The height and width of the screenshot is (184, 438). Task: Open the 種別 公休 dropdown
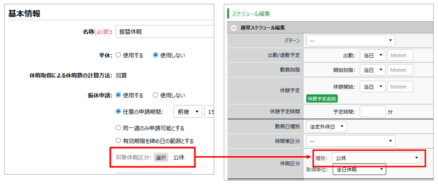tap(376, 158)
